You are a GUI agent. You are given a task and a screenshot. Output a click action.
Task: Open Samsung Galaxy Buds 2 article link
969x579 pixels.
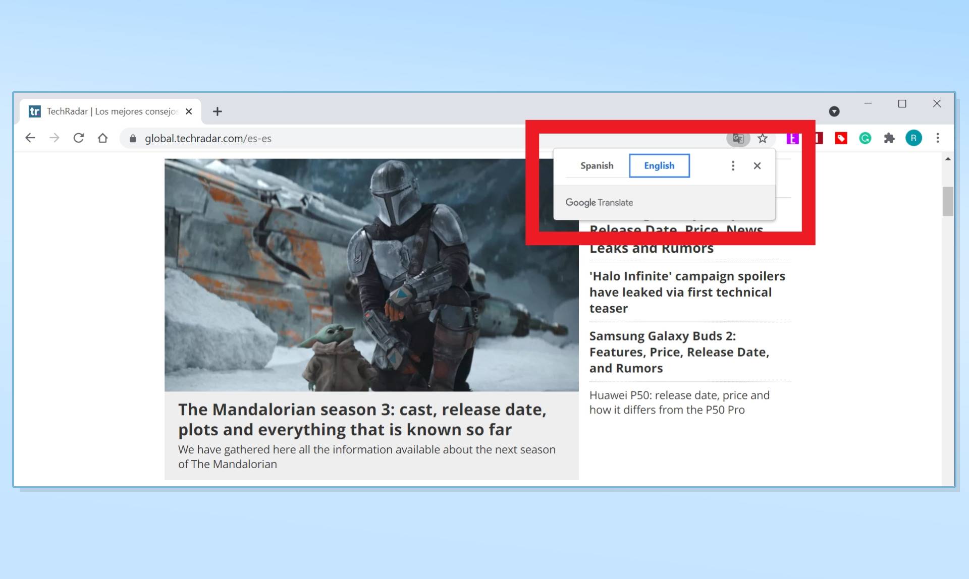coord(679,352)
